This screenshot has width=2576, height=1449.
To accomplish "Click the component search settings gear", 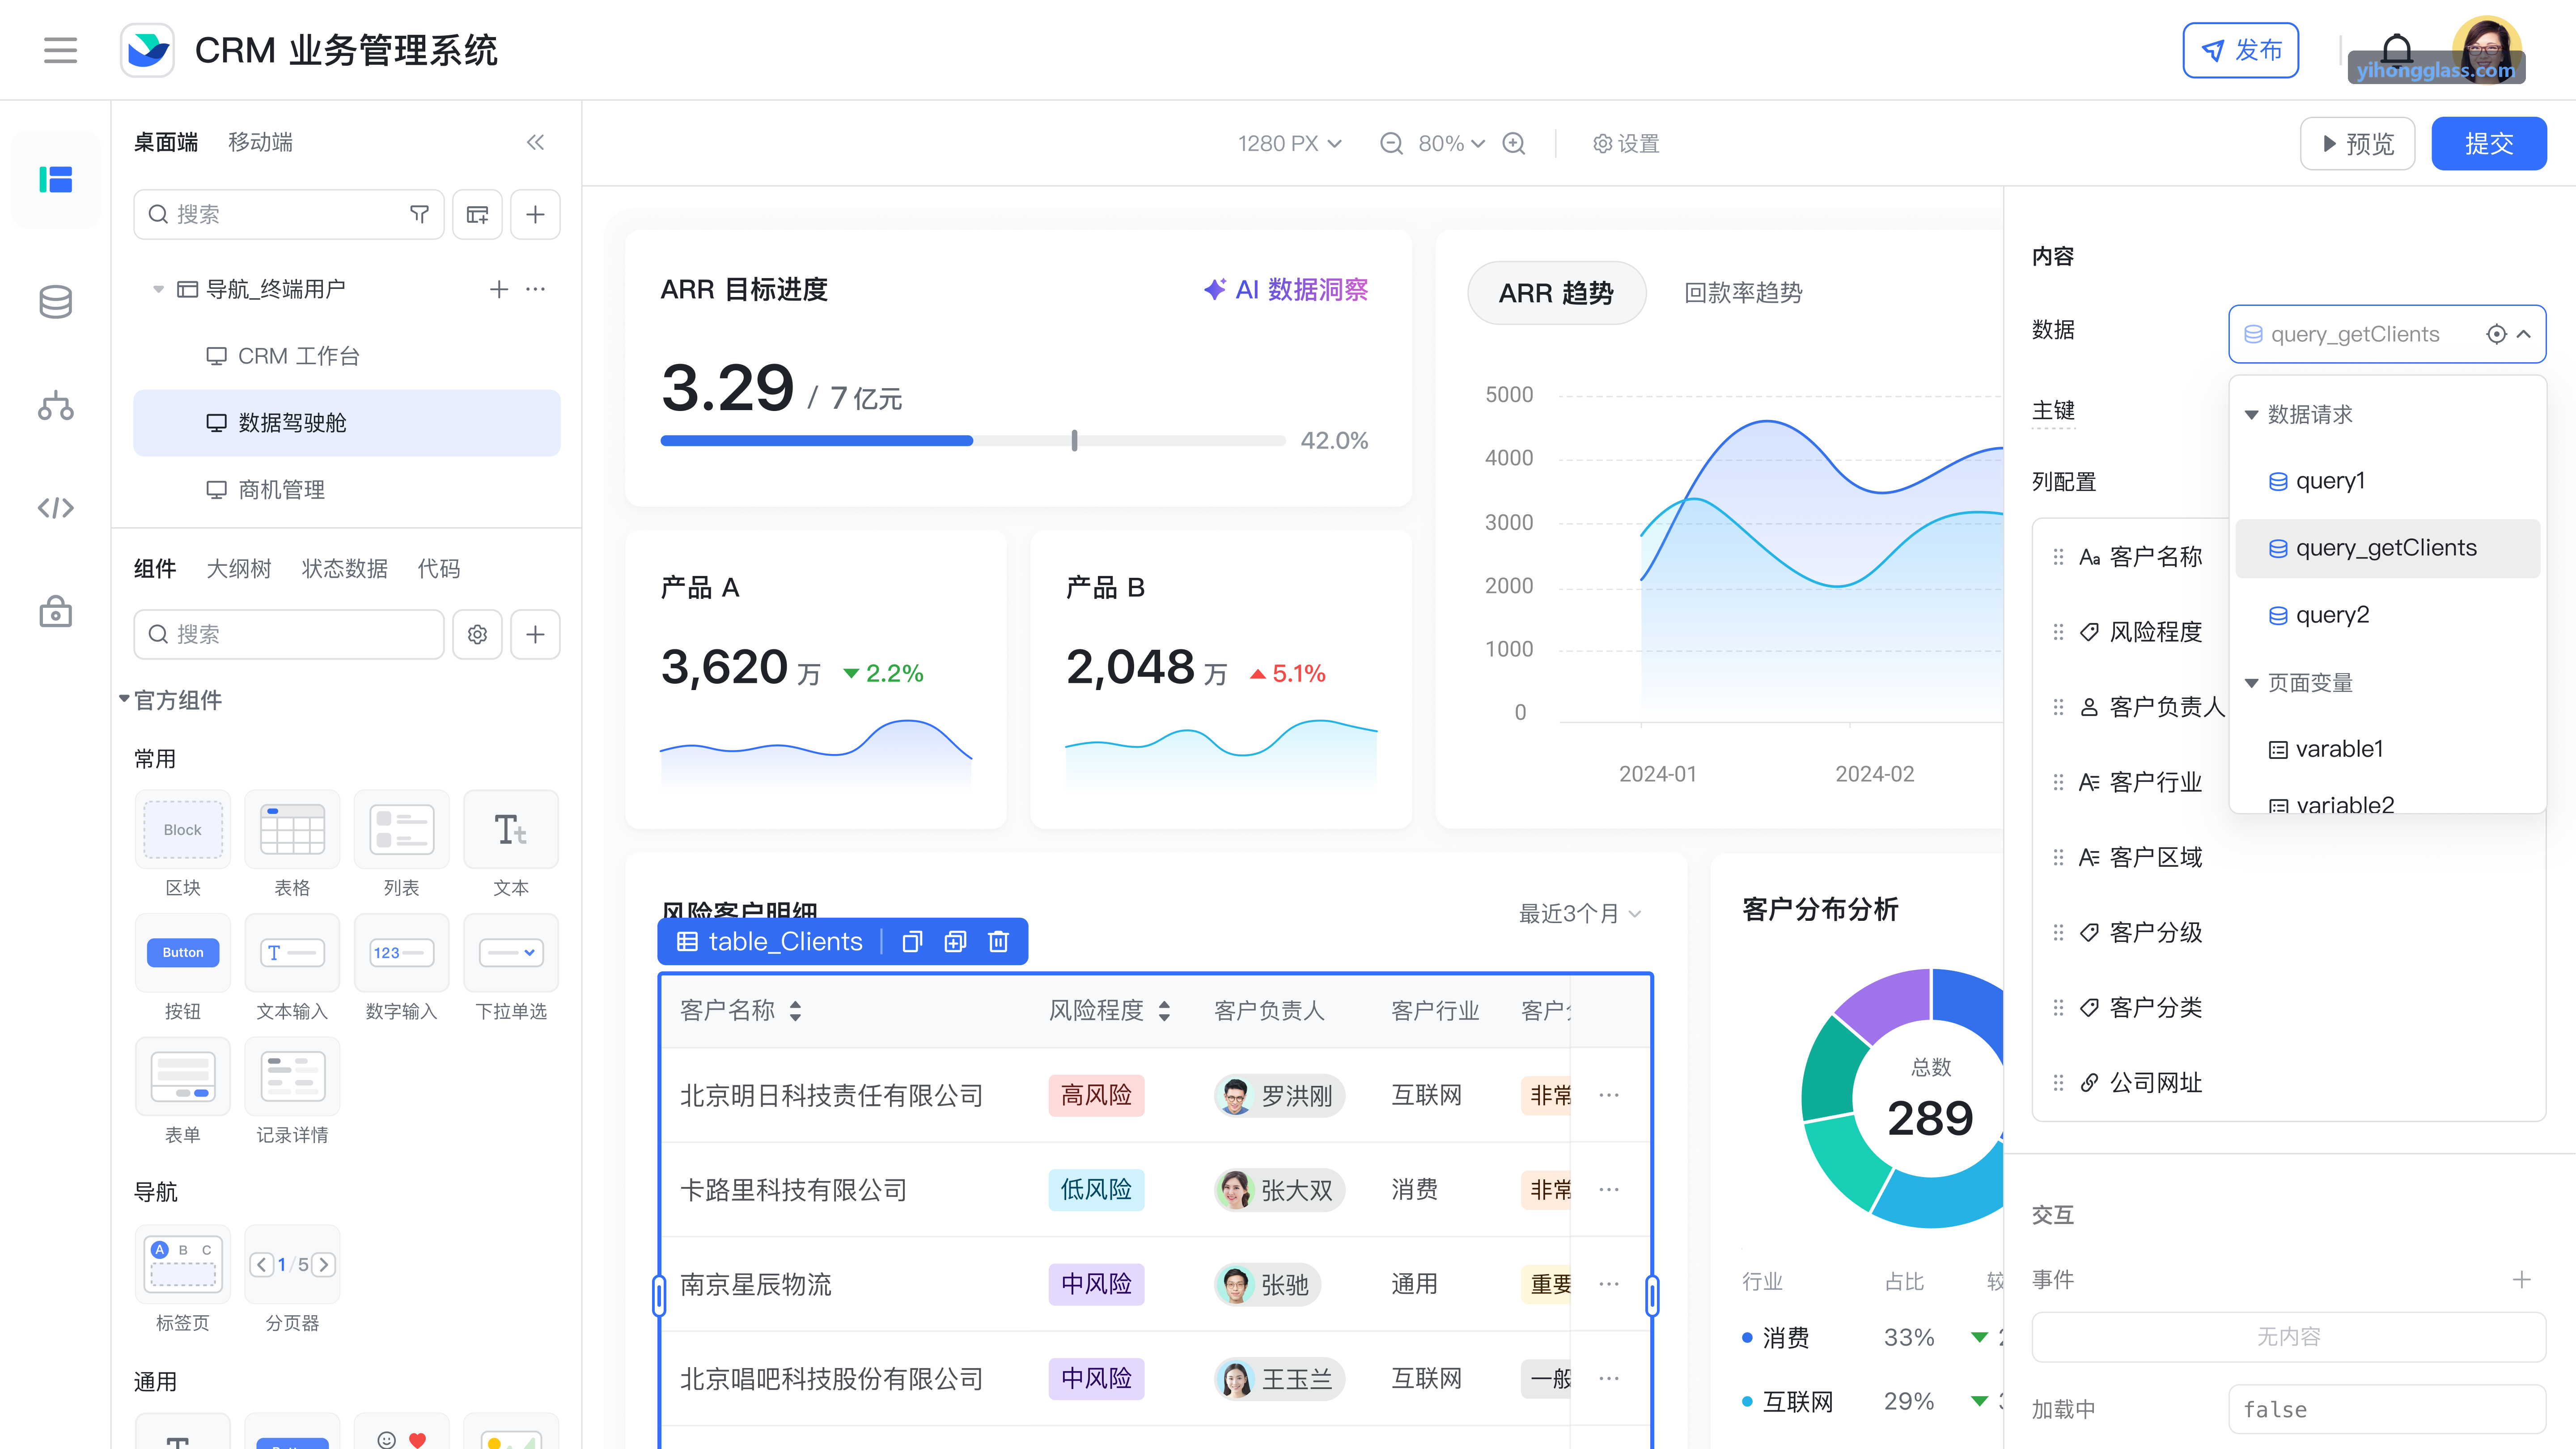I will (x=477, y=634).
